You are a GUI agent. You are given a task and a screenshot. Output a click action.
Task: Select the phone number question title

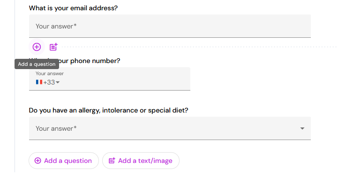(x=75, y=61)
